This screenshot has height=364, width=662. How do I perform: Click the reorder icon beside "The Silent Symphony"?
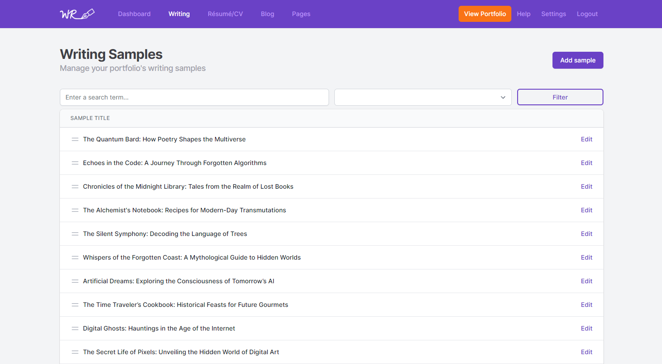pyautogui.click(x=75, y=233)
